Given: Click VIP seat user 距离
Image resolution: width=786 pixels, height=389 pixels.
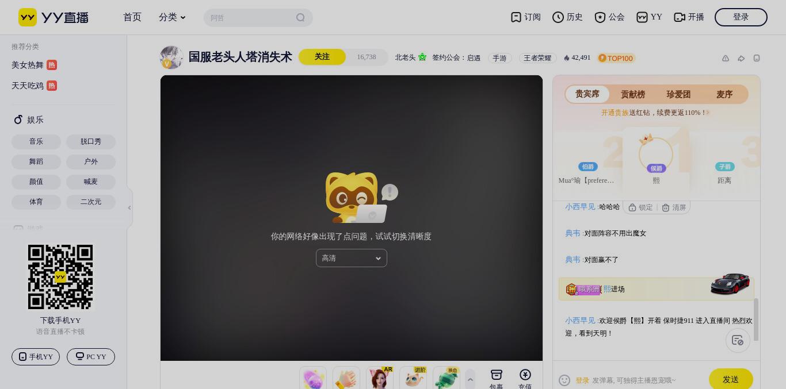Looking at the screenshot, I should (x=724, y=172).
